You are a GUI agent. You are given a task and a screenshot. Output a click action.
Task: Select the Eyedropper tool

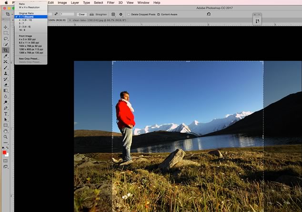[6, 56]
